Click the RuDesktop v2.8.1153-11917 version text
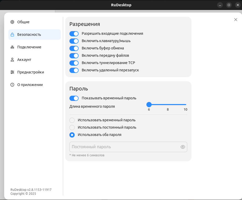Viewport: 242px width, 200px height. (x=31, y=190)
